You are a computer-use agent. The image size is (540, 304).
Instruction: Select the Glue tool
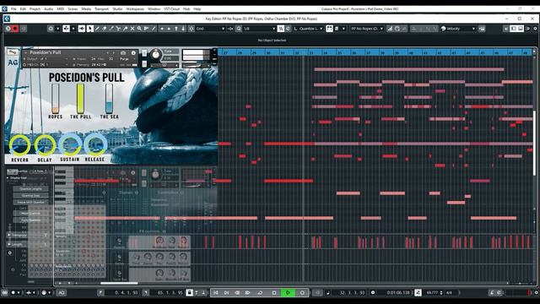125,29
